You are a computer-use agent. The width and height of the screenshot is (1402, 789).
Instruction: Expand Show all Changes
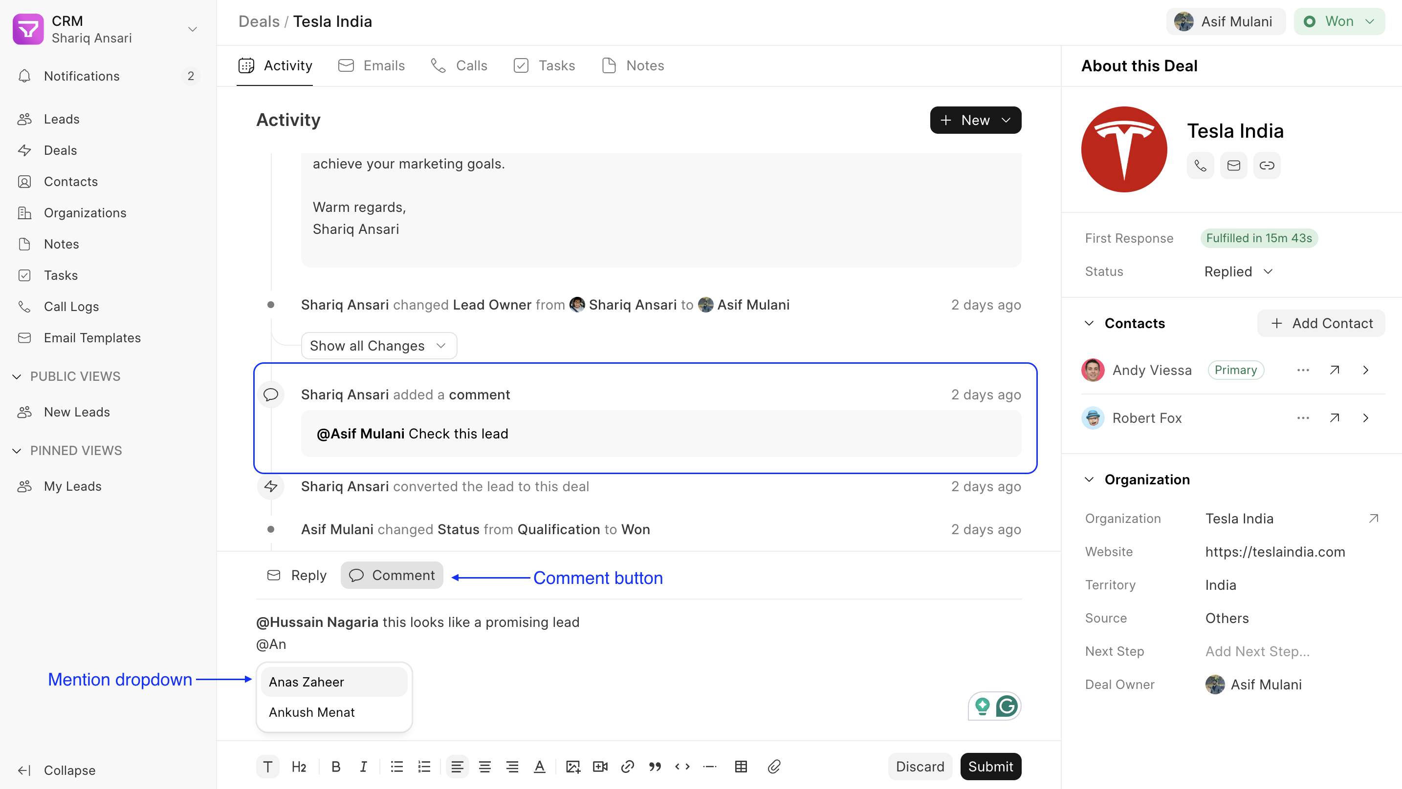pos(379,345)
